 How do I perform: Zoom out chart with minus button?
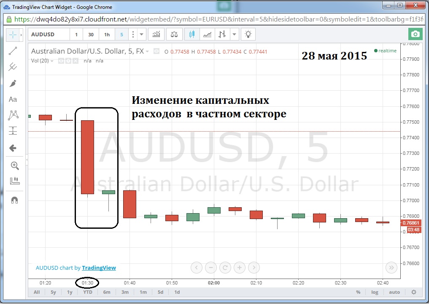click(x=210, y=268)
